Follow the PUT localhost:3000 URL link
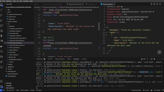Viewport: 164px width, 92px height. 70,10
